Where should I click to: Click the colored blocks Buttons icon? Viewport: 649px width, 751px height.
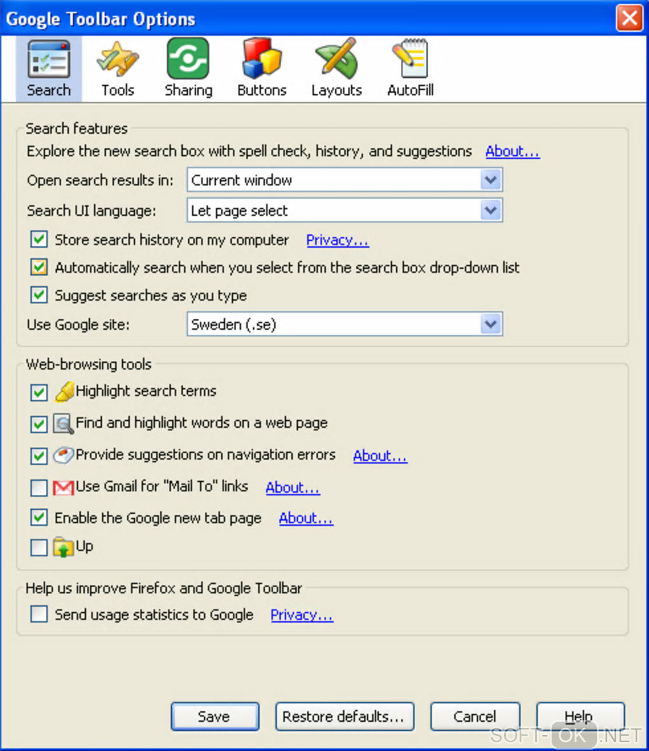[262, 59]
